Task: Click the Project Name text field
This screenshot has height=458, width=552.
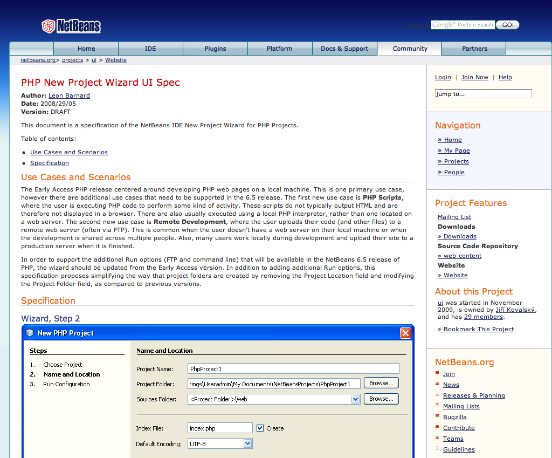Action: [293, 369]
